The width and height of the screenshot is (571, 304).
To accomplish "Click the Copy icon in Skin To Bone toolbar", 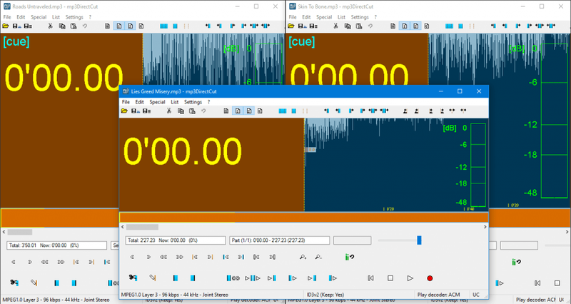I will 348,26.
